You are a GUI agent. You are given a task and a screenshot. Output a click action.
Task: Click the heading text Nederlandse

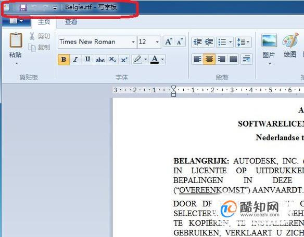pyautogui.click(x=277, y=137)
